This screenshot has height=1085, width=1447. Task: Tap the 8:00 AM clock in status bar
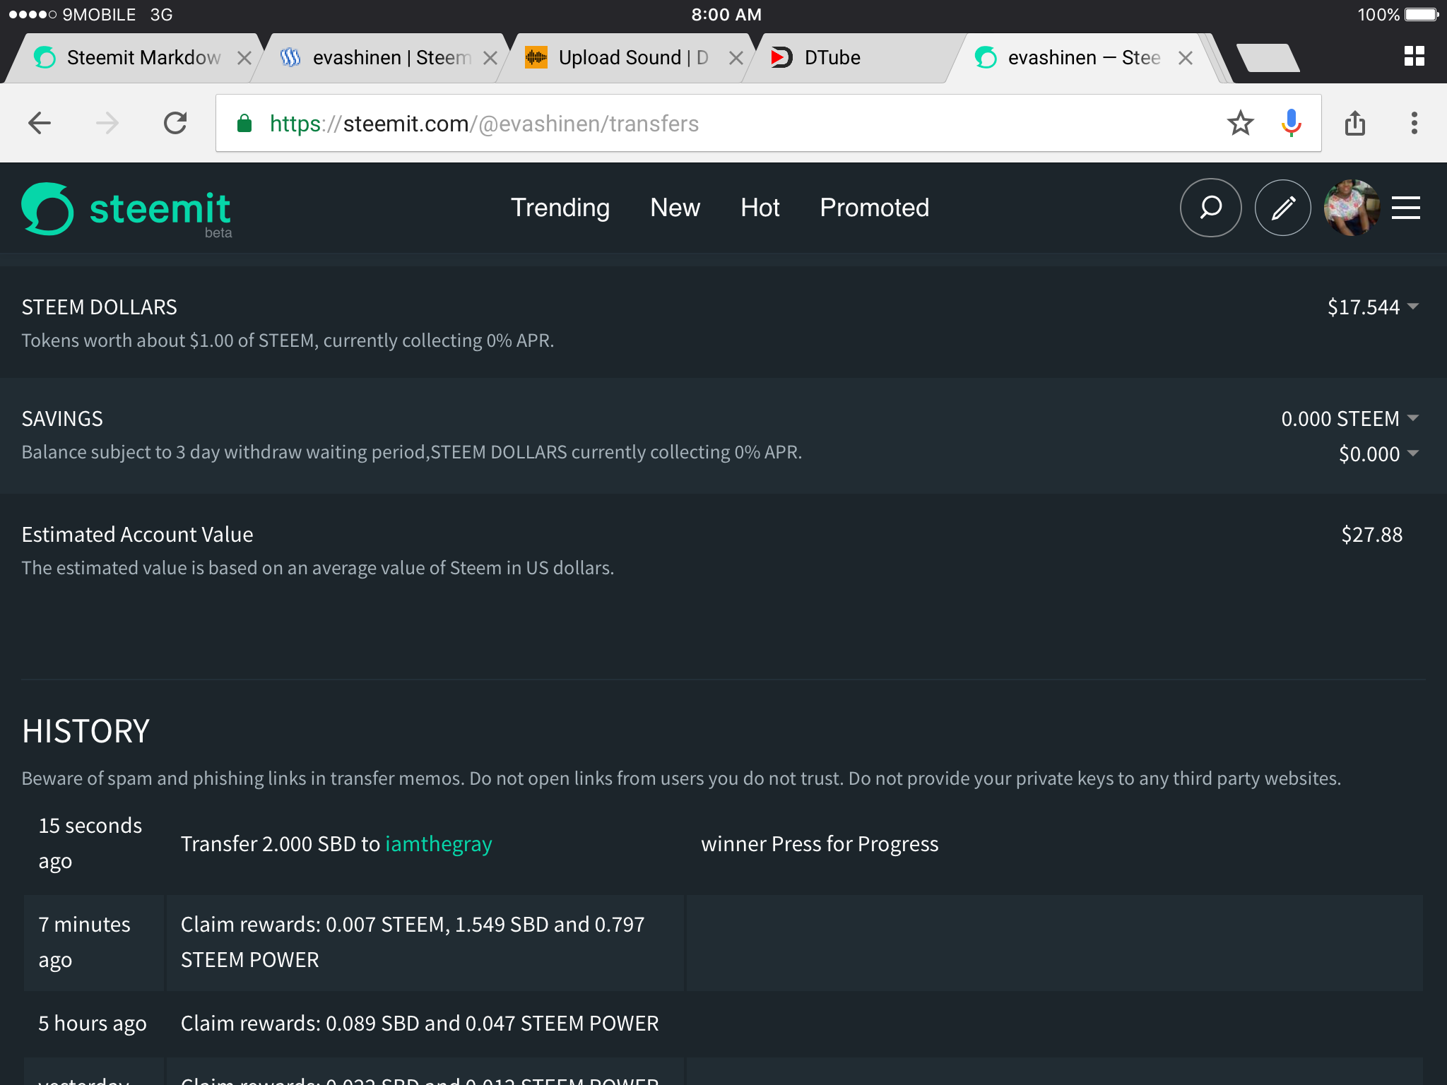(726, 15)
